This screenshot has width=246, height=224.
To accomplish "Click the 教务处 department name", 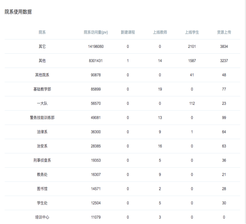I will coord(42,174).
